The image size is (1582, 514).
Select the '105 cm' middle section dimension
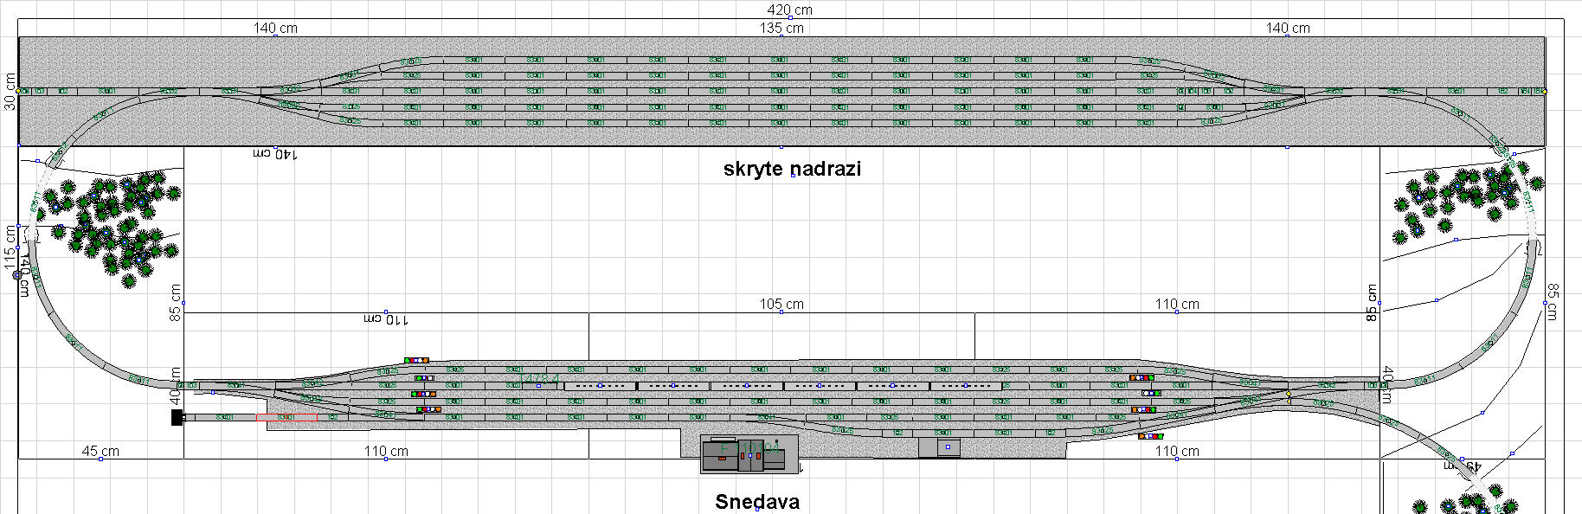click(x=781, y=304)
